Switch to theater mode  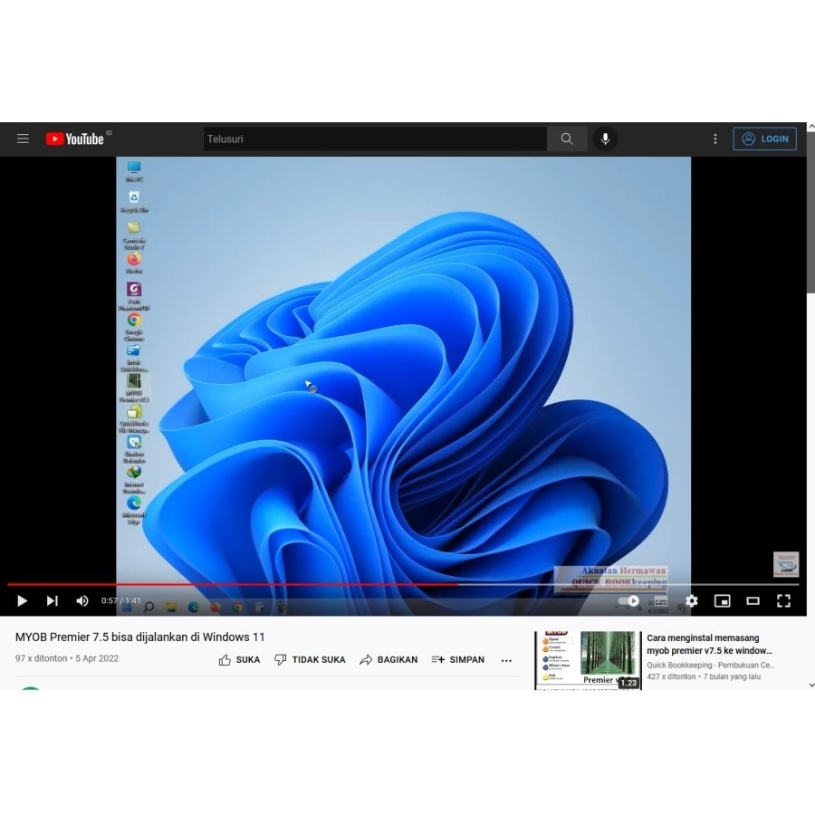click(753, 600)
